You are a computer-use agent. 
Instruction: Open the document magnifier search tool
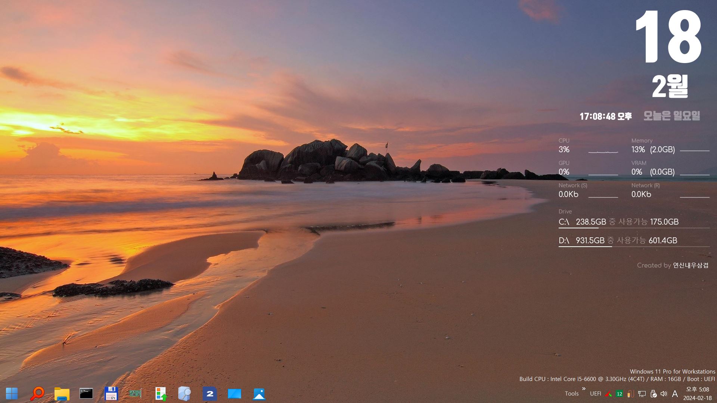coord(184,393)
